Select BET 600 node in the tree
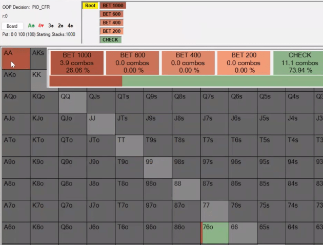The height and width of the screenshot is (245, 323). [x=111, y=14]
